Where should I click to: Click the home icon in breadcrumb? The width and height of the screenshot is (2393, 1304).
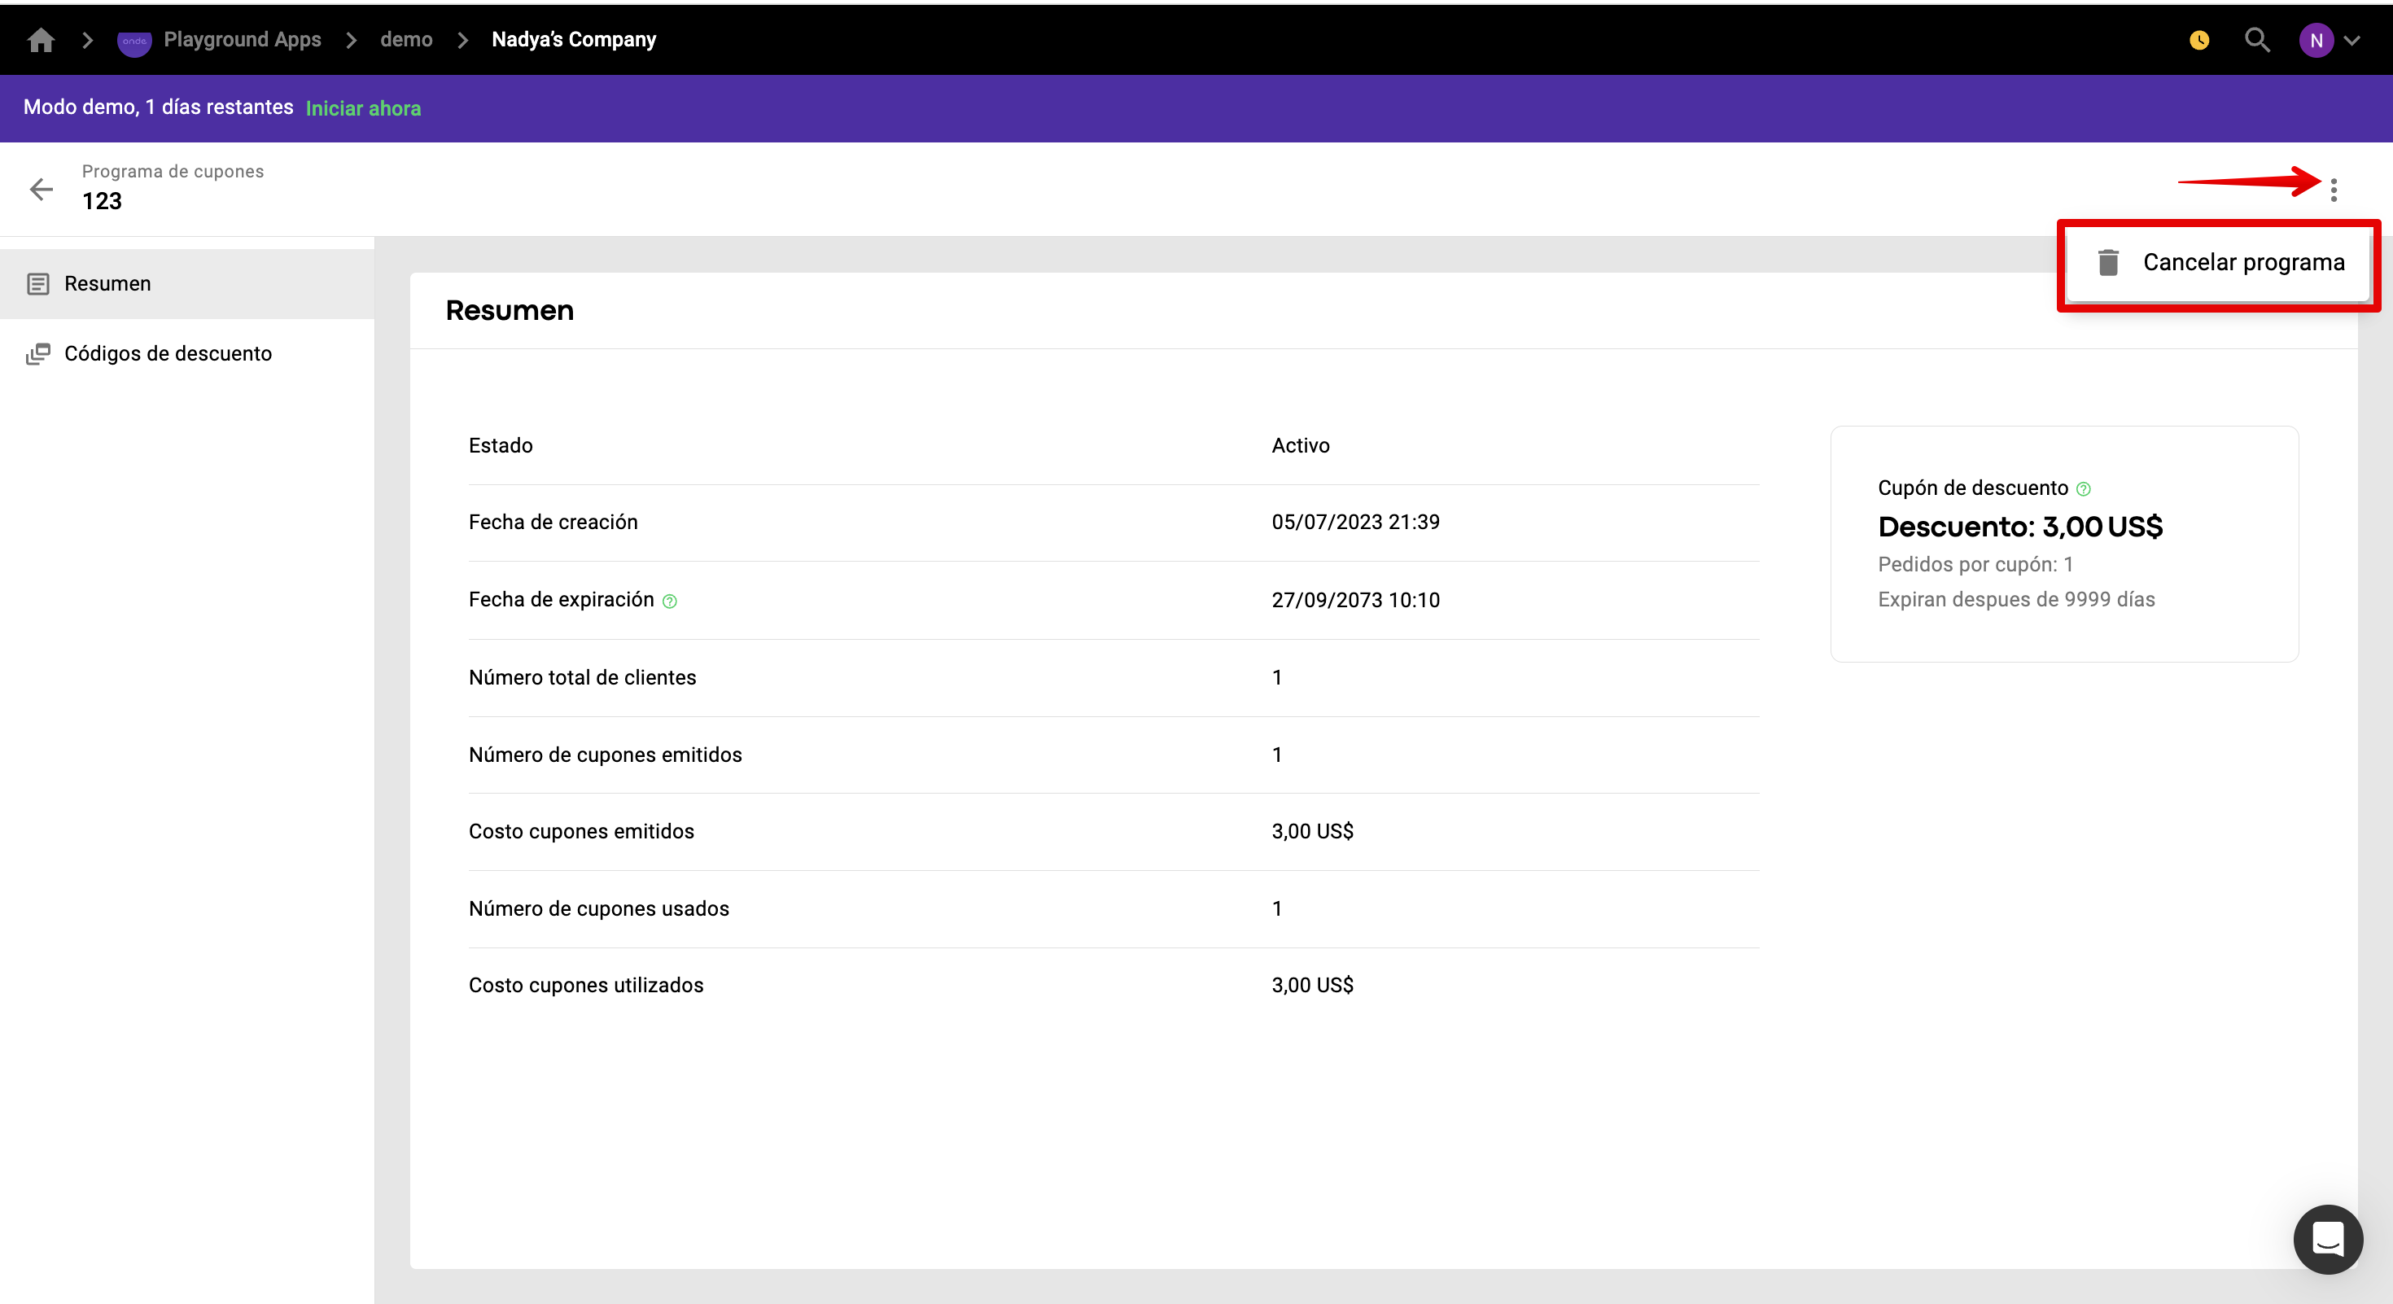point(41,40)
